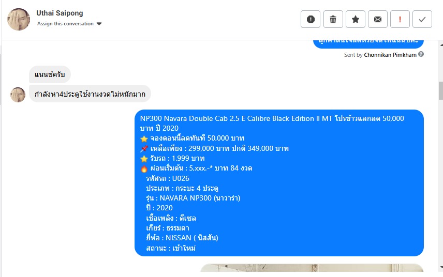This screenshot has width=443, height=277.
Task: Open small customer avatar beside chat message
Action: [18, 95]
